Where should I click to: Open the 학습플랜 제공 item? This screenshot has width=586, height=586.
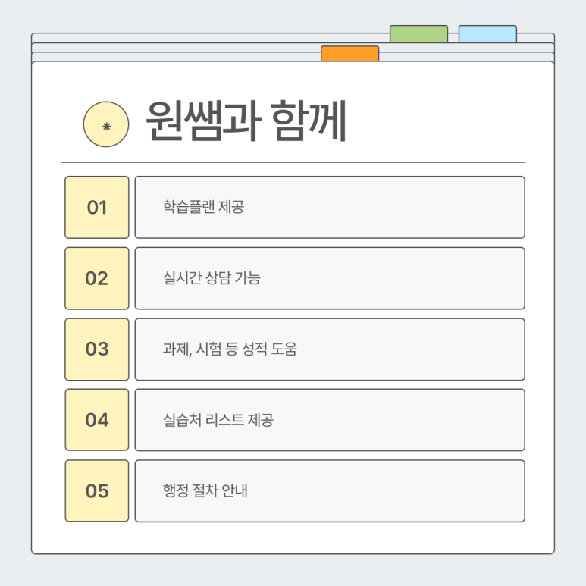click(330, 207)
